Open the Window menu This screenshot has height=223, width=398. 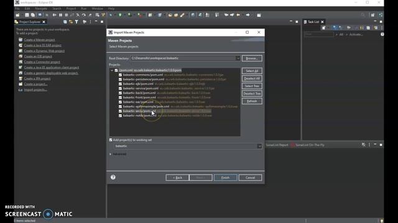[97, 9]
